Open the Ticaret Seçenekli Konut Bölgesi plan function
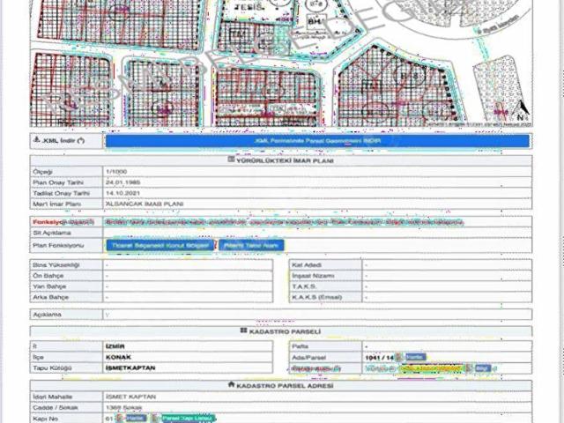 pyautogui.click(x=159, y=245)
